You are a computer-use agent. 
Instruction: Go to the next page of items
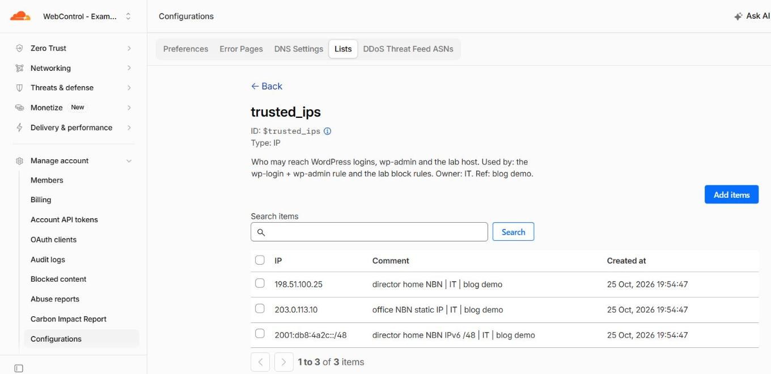point(283,362)
